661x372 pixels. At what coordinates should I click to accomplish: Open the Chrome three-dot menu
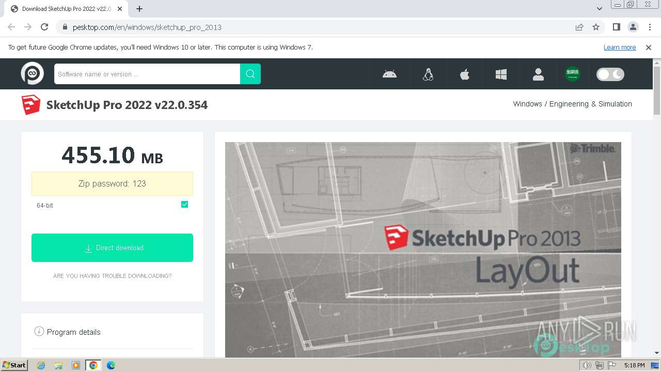(650, 27)
